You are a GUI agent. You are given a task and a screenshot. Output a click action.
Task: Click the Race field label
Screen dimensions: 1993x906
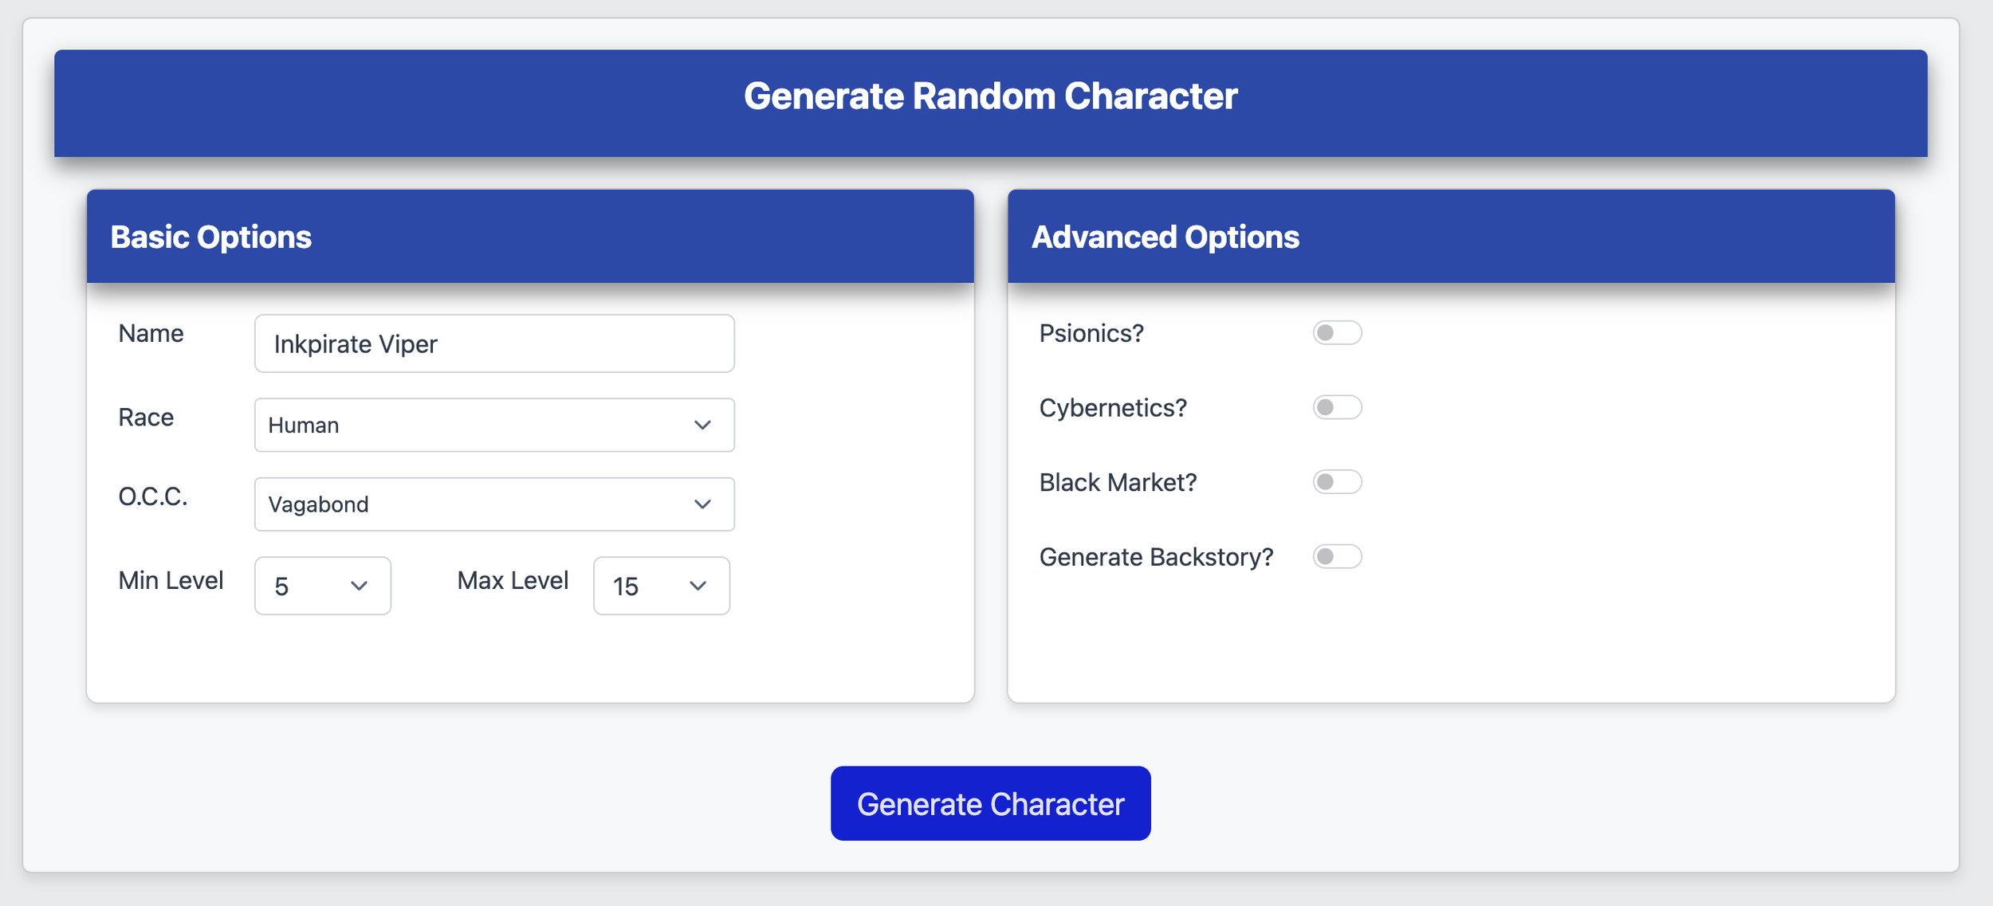[146, 417]
